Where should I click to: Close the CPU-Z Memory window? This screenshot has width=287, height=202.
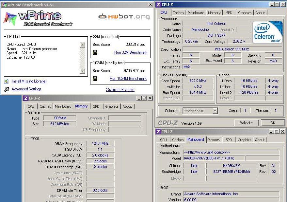click(x=150, y=98)
